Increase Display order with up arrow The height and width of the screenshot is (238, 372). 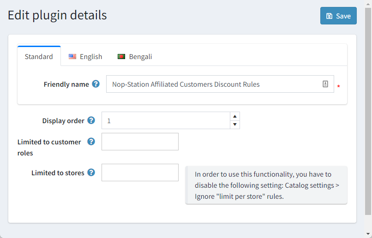tap(235, 116)
